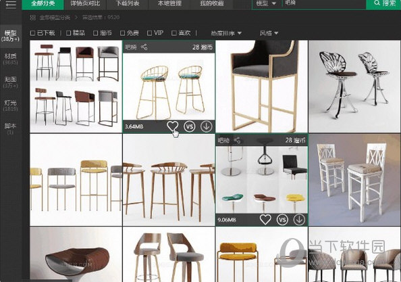The height and width of the screenshot is (282, 401).
Task: Click the share icon on gold wire chair card
Action: 144,47
